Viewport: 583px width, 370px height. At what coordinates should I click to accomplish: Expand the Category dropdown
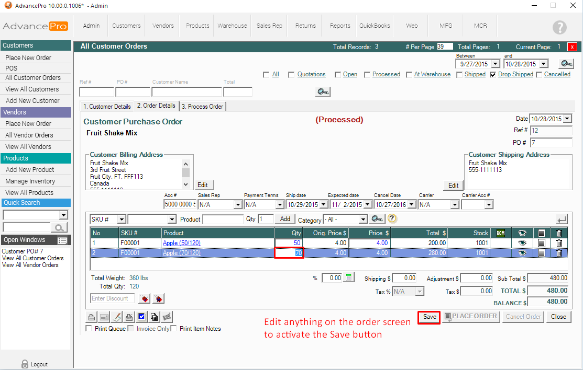tap(362, 219)
